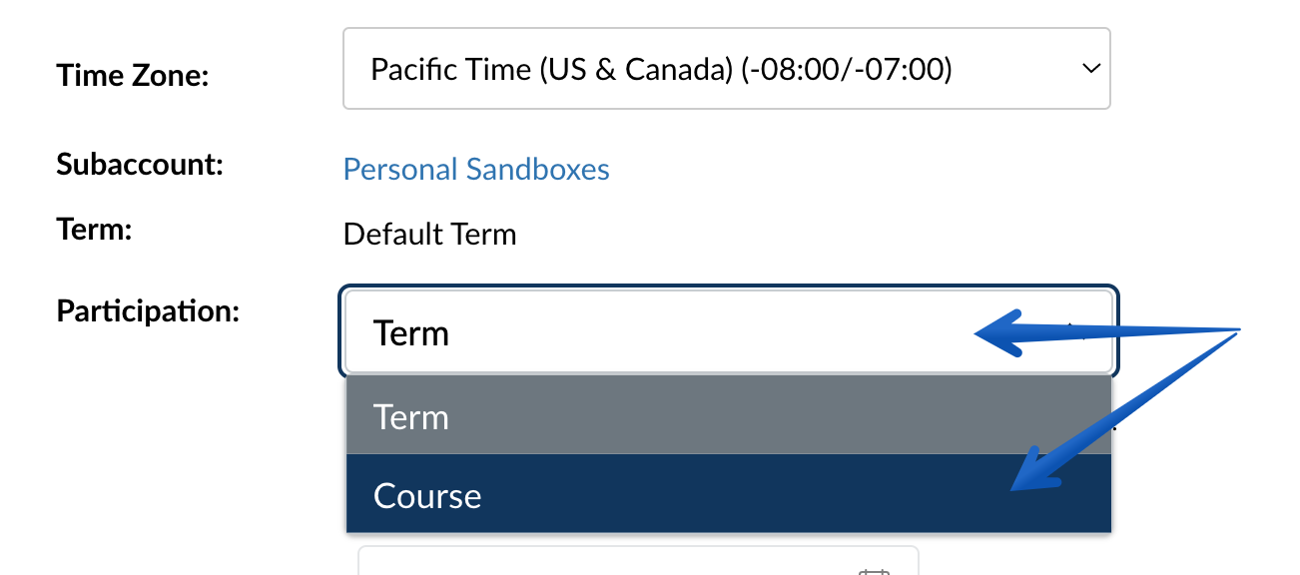Click the Default Term text
Screen dimensions: 1300x575
pos(429,235)
